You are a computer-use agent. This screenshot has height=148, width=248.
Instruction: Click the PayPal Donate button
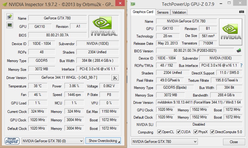pyautogui.click(x=12, y=141)
